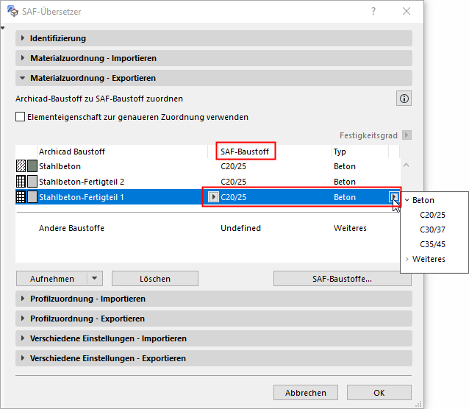Expand Profilzuordnung - Exportieren panel

pos(214,319)
